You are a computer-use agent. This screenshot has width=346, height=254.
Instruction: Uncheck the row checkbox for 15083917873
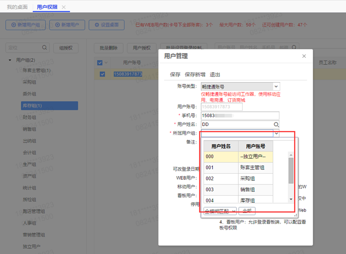[102, 74]
